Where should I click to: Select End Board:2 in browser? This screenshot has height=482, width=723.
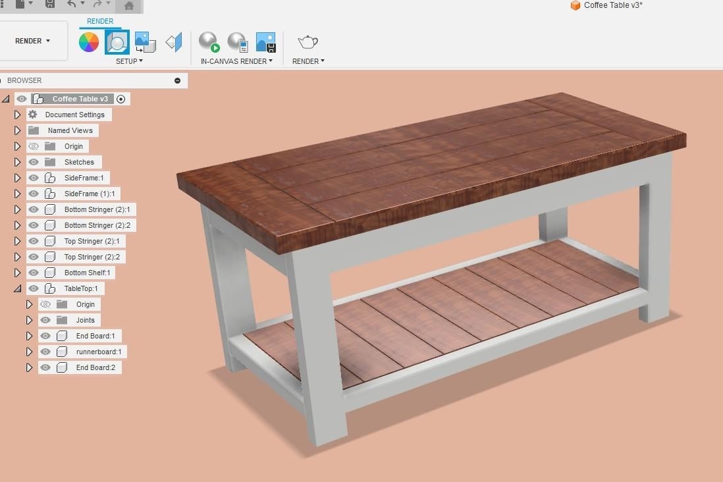pos(95,367)
